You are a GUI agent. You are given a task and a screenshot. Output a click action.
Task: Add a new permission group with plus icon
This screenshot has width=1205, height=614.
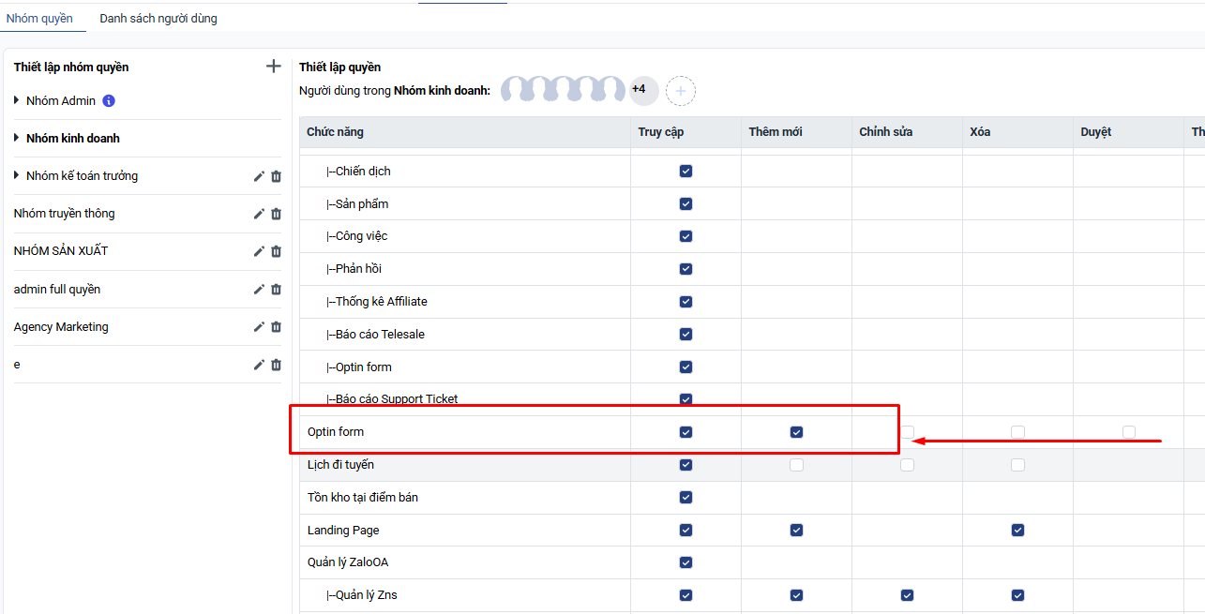coord(274,66)
